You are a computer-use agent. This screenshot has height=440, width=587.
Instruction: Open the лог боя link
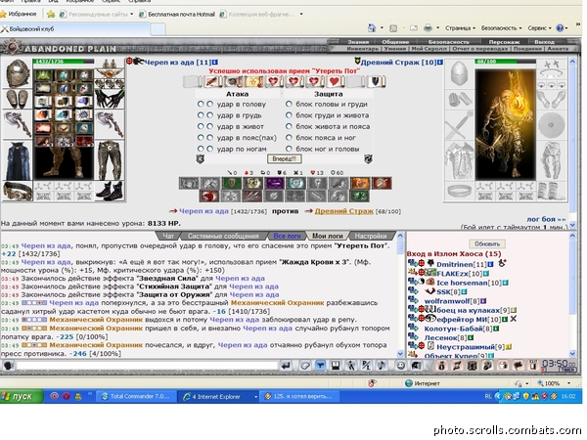click(546, 219)
